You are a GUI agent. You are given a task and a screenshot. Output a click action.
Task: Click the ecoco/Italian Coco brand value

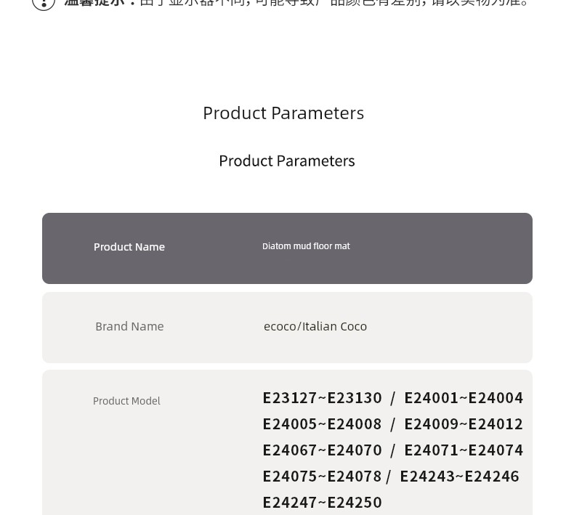click(315, 326)
